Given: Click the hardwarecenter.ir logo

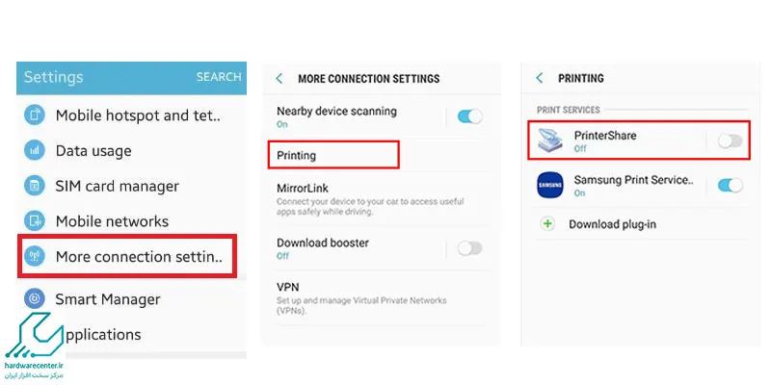Looking at the screenshot, I should pos(35,345).
